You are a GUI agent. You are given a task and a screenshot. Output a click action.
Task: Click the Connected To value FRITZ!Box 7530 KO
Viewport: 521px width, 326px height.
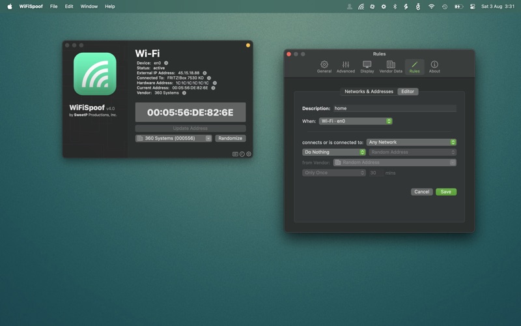tap(186, 78)
